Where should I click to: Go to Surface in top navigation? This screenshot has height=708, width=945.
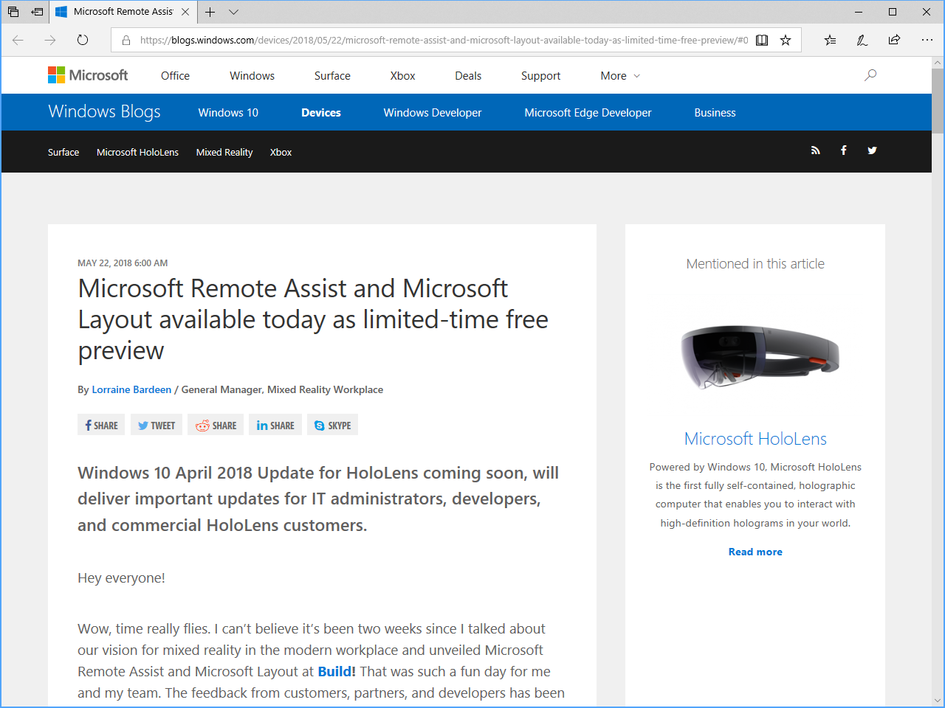pos(332,76)
